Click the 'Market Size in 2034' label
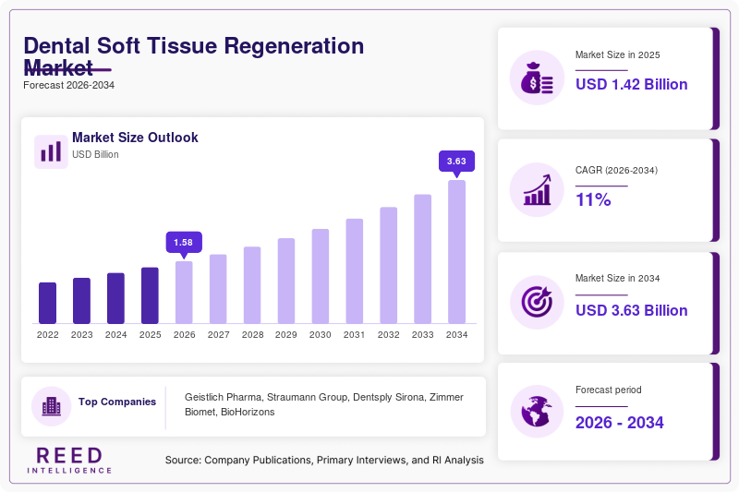 pyautogui.click(x=617, y=278)
